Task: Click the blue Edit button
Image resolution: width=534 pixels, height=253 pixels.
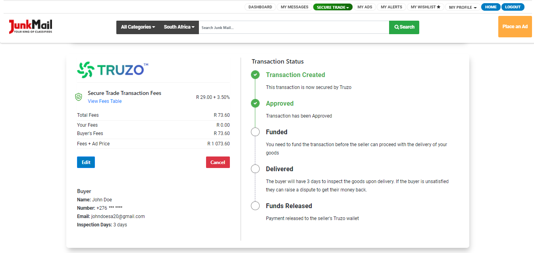Action: [86, 162]
